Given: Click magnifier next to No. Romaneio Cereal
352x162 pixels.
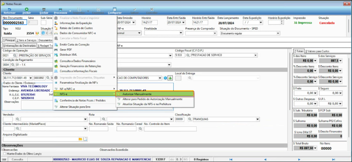Looking at the screenshot, I should point(141,129).
